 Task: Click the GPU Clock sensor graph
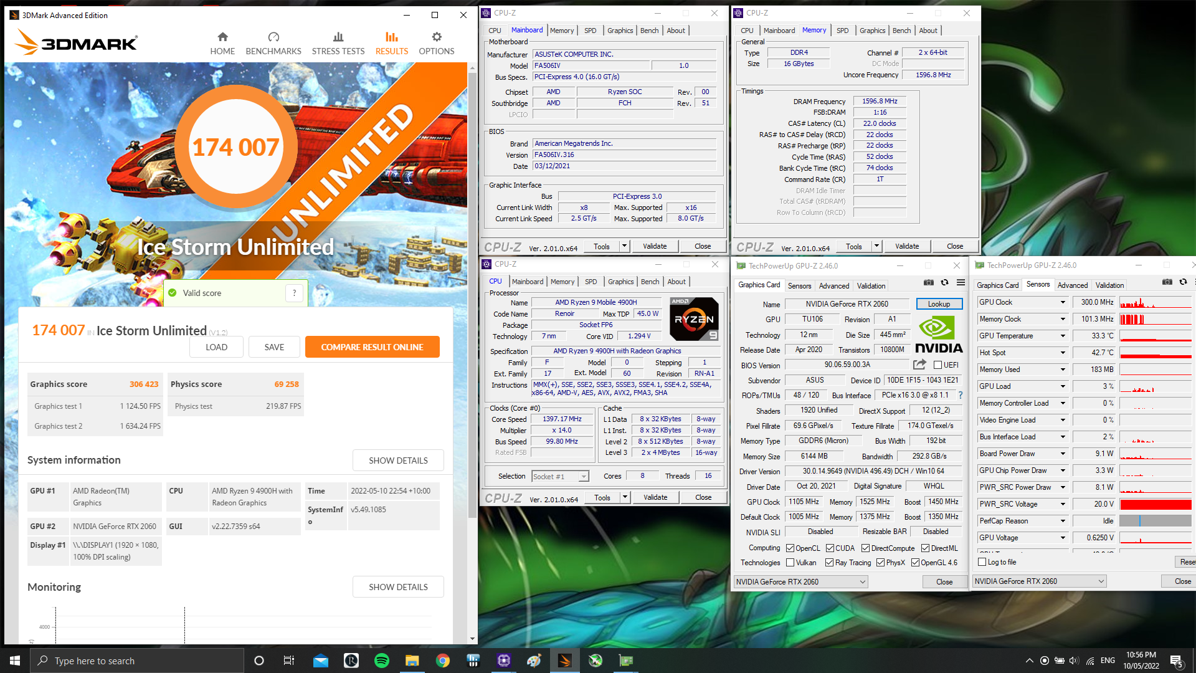[x=1155, y=302]
